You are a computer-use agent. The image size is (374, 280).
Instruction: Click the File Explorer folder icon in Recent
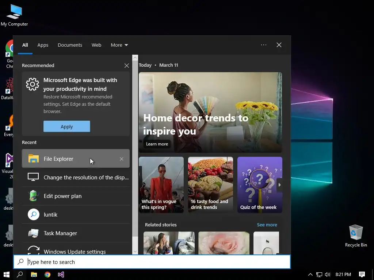click(33, 159)
